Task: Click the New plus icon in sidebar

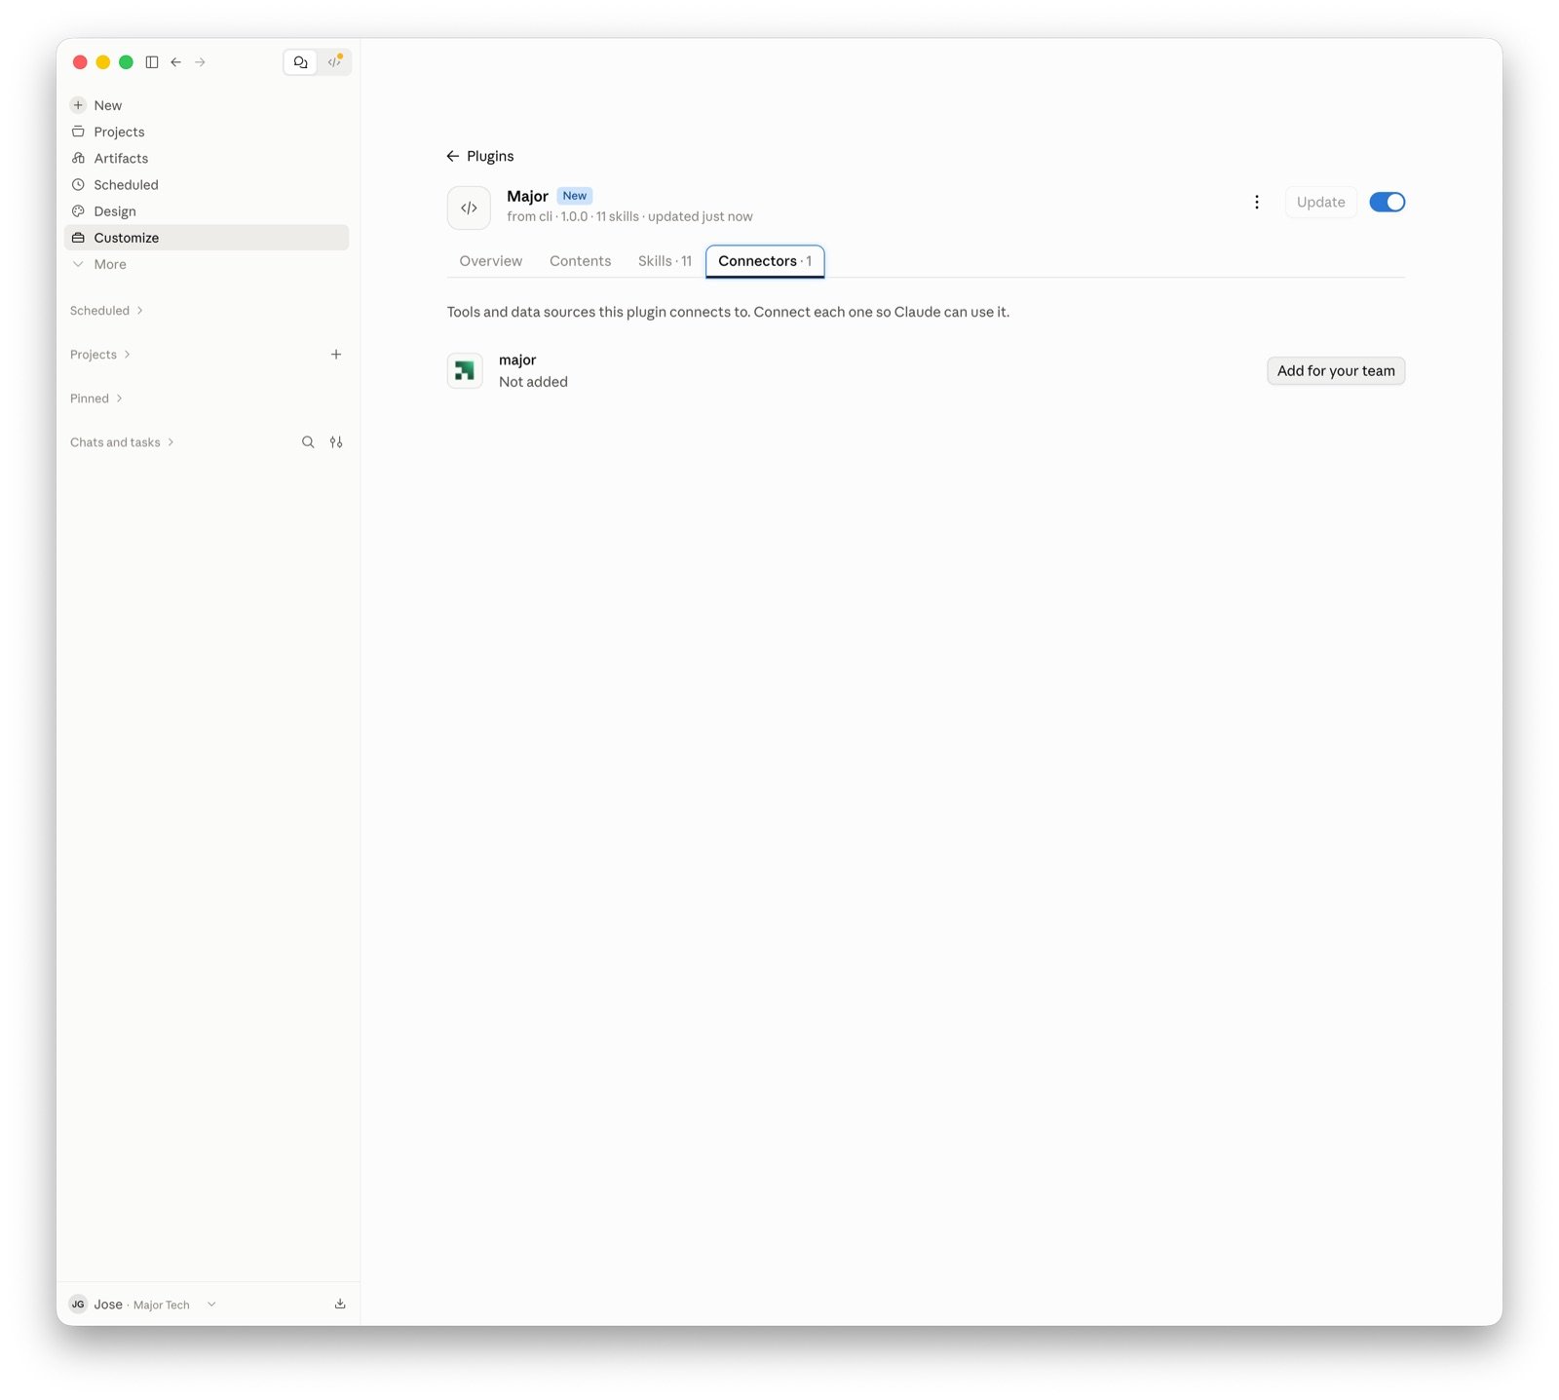Action: [x=78, y=105]
